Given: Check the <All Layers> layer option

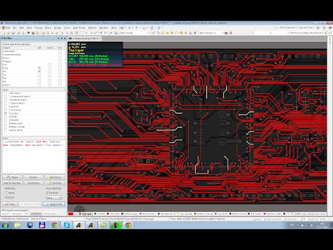Looking at the screenshot, I should tap(6, 93).
